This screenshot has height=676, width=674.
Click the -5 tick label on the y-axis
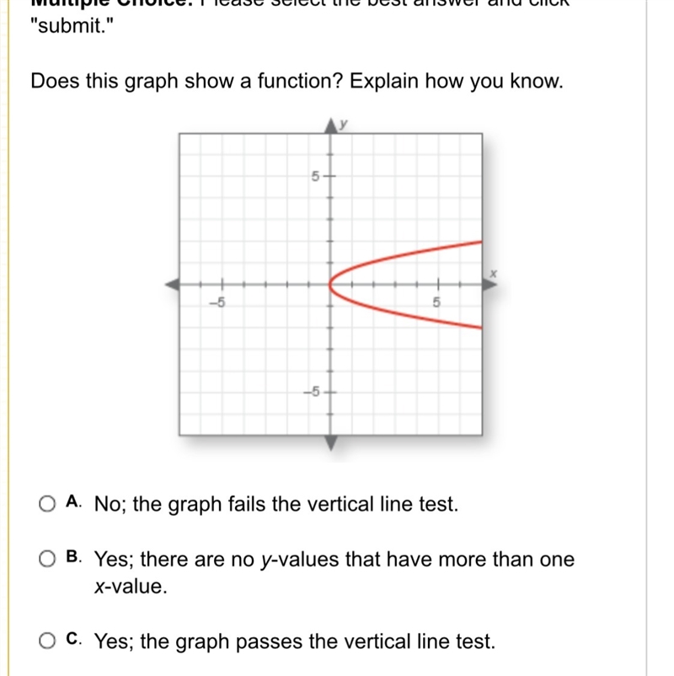(312, 391)
